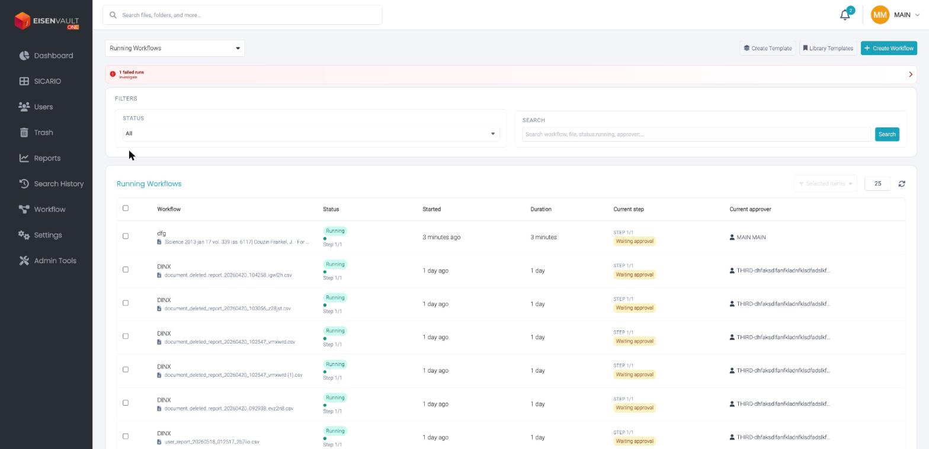This screenshot has width=929, height=449.
Task: Click the MAIN MAIN approver person icon
Action: 732,237
